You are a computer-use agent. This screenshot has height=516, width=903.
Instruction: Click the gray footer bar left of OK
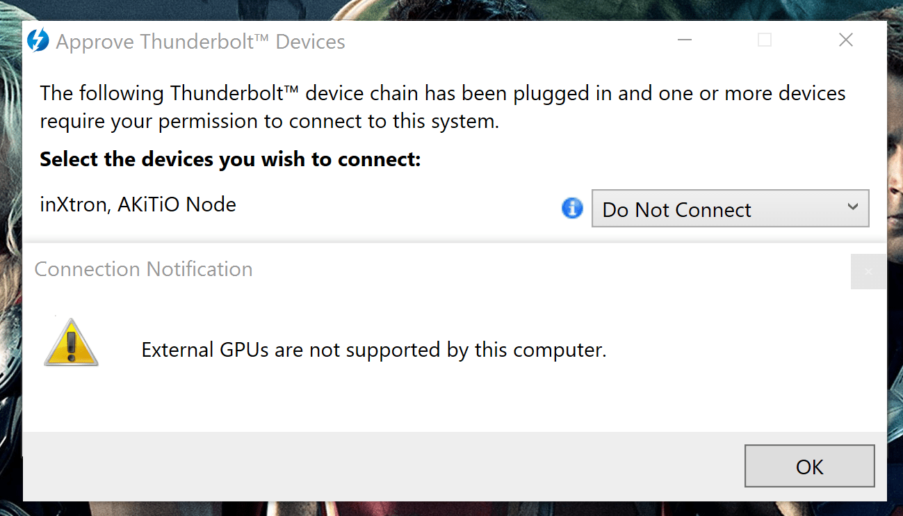point(382,466)
